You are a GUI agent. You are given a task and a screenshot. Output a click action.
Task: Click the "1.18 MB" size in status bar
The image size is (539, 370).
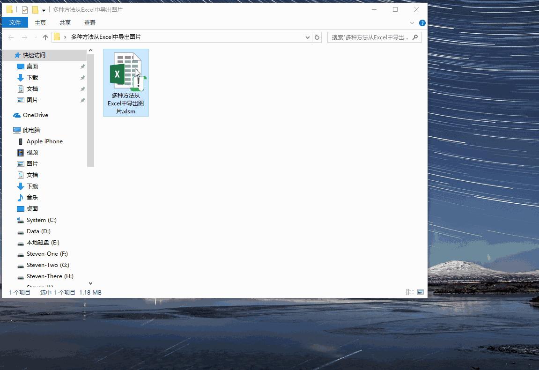tap(90, 293)
